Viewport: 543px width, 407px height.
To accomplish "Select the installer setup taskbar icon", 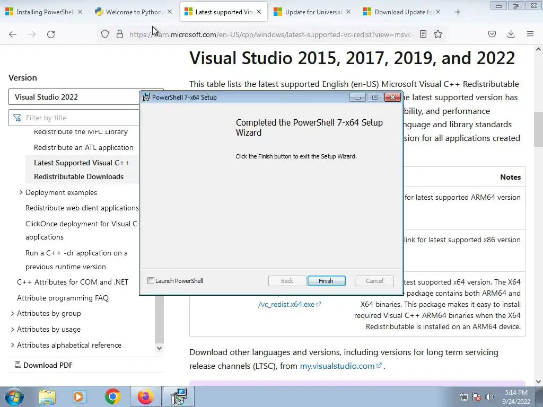I will [x=179, y=396].
